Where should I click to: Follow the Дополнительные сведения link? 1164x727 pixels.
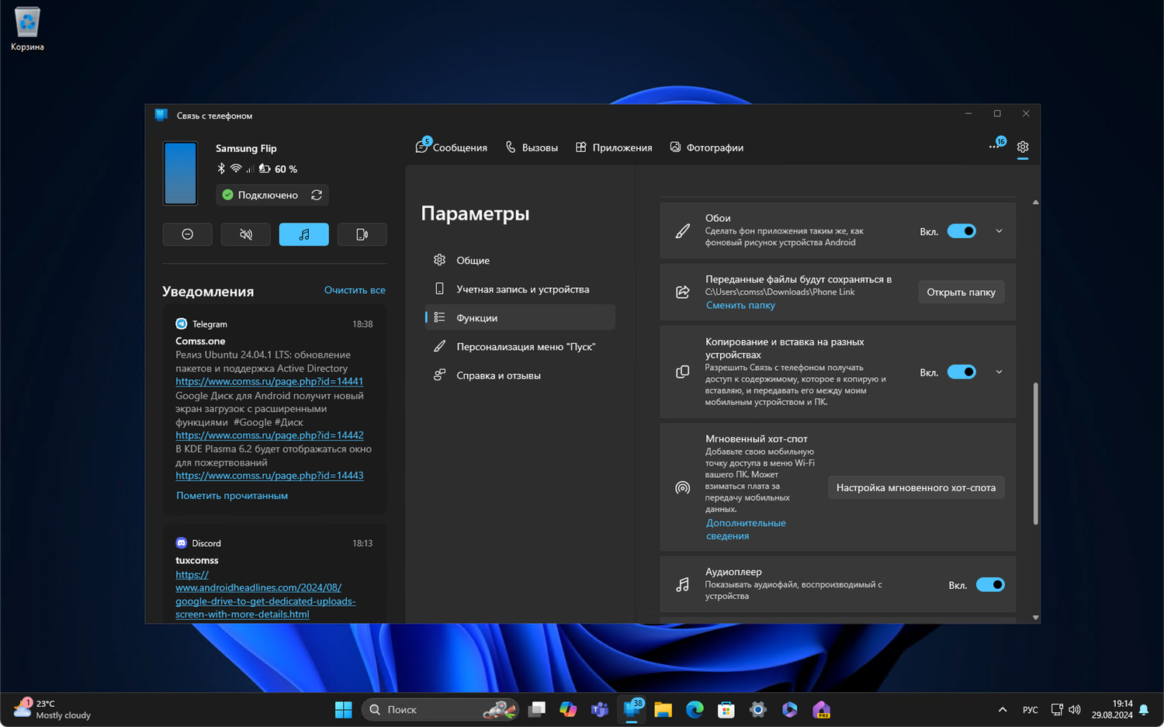[746, 529]
